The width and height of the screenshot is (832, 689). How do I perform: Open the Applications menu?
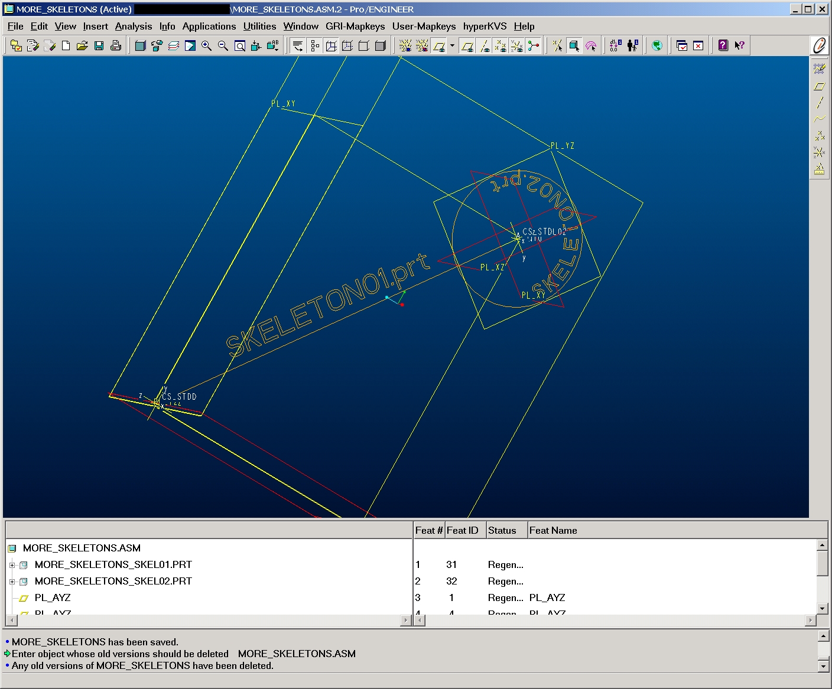[209, 26]
